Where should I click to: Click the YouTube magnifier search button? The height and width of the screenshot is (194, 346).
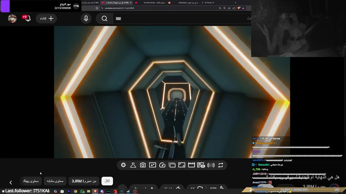pyautogui.click(x=105, y=18)
